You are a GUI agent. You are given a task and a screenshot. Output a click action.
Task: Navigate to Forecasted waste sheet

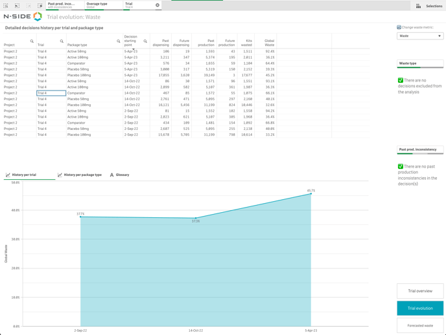coord(420,325)
